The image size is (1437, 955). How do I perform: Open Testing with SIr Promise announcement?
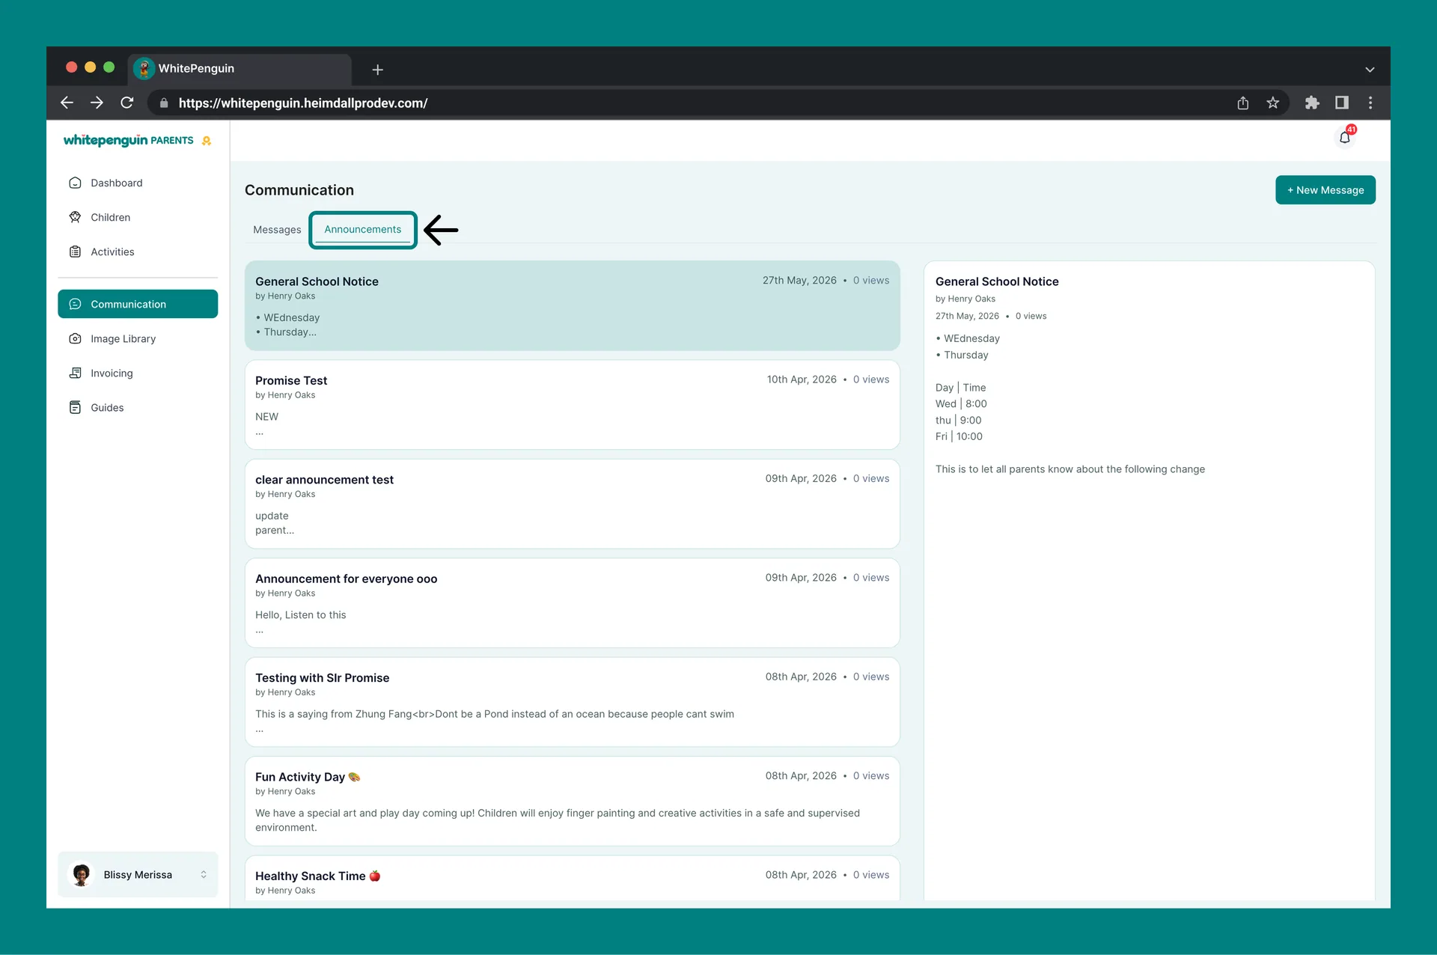point(572,702)
